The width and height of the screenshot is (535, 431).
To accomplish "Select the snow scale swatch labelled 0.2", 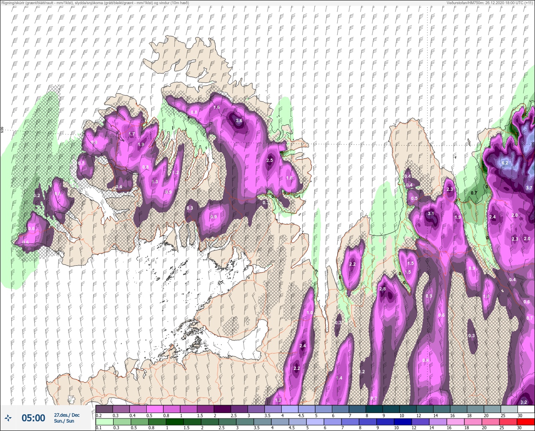I will 104,409.
